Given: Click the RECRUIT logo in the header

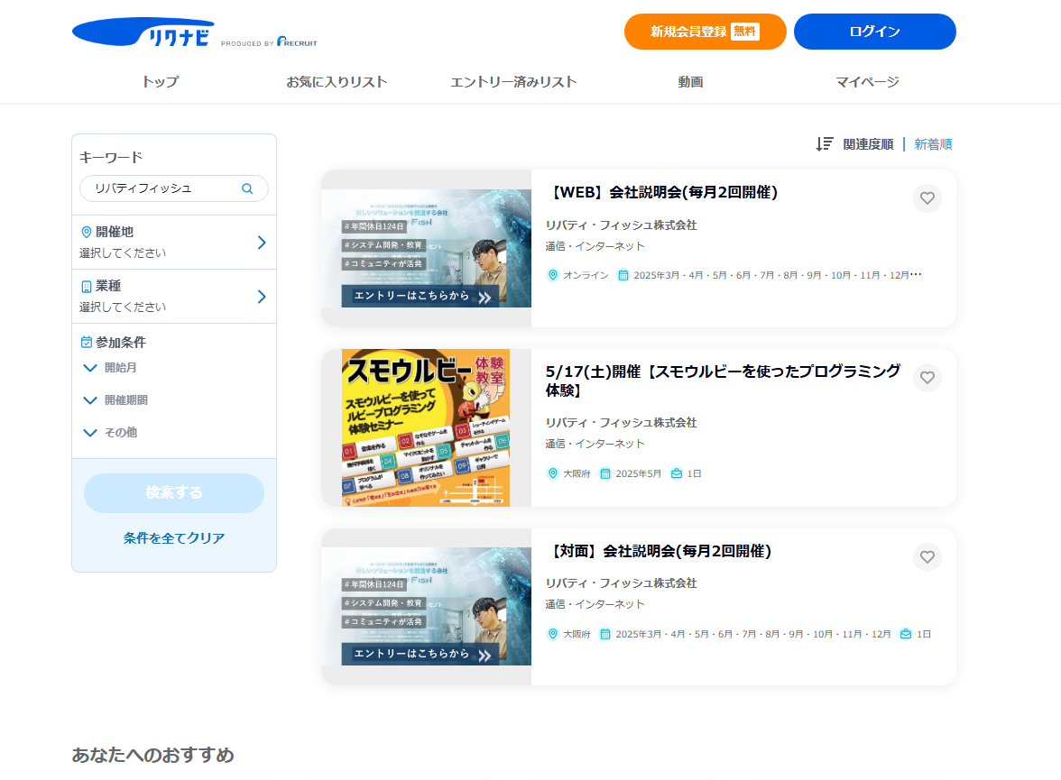Looking at the screenshot, I should (297, 41).
